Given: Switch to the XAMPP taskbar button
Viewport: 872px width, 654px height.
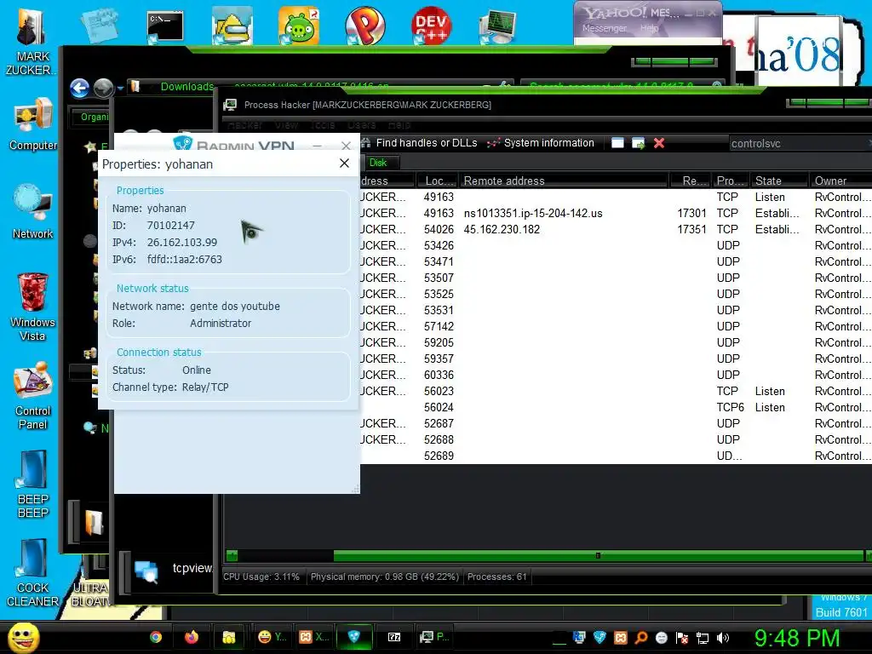Looking at the screenshot, I should click(313, 637).
